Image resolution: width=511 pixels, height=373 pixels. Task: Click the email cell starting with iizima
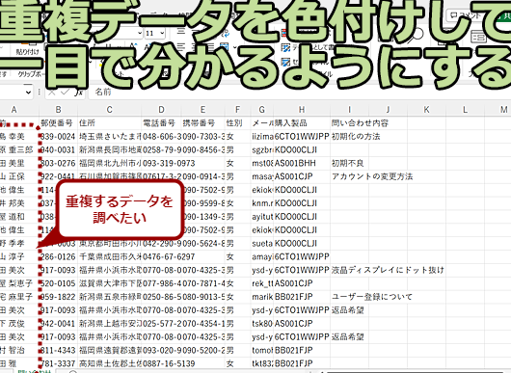tap(261, 137)
